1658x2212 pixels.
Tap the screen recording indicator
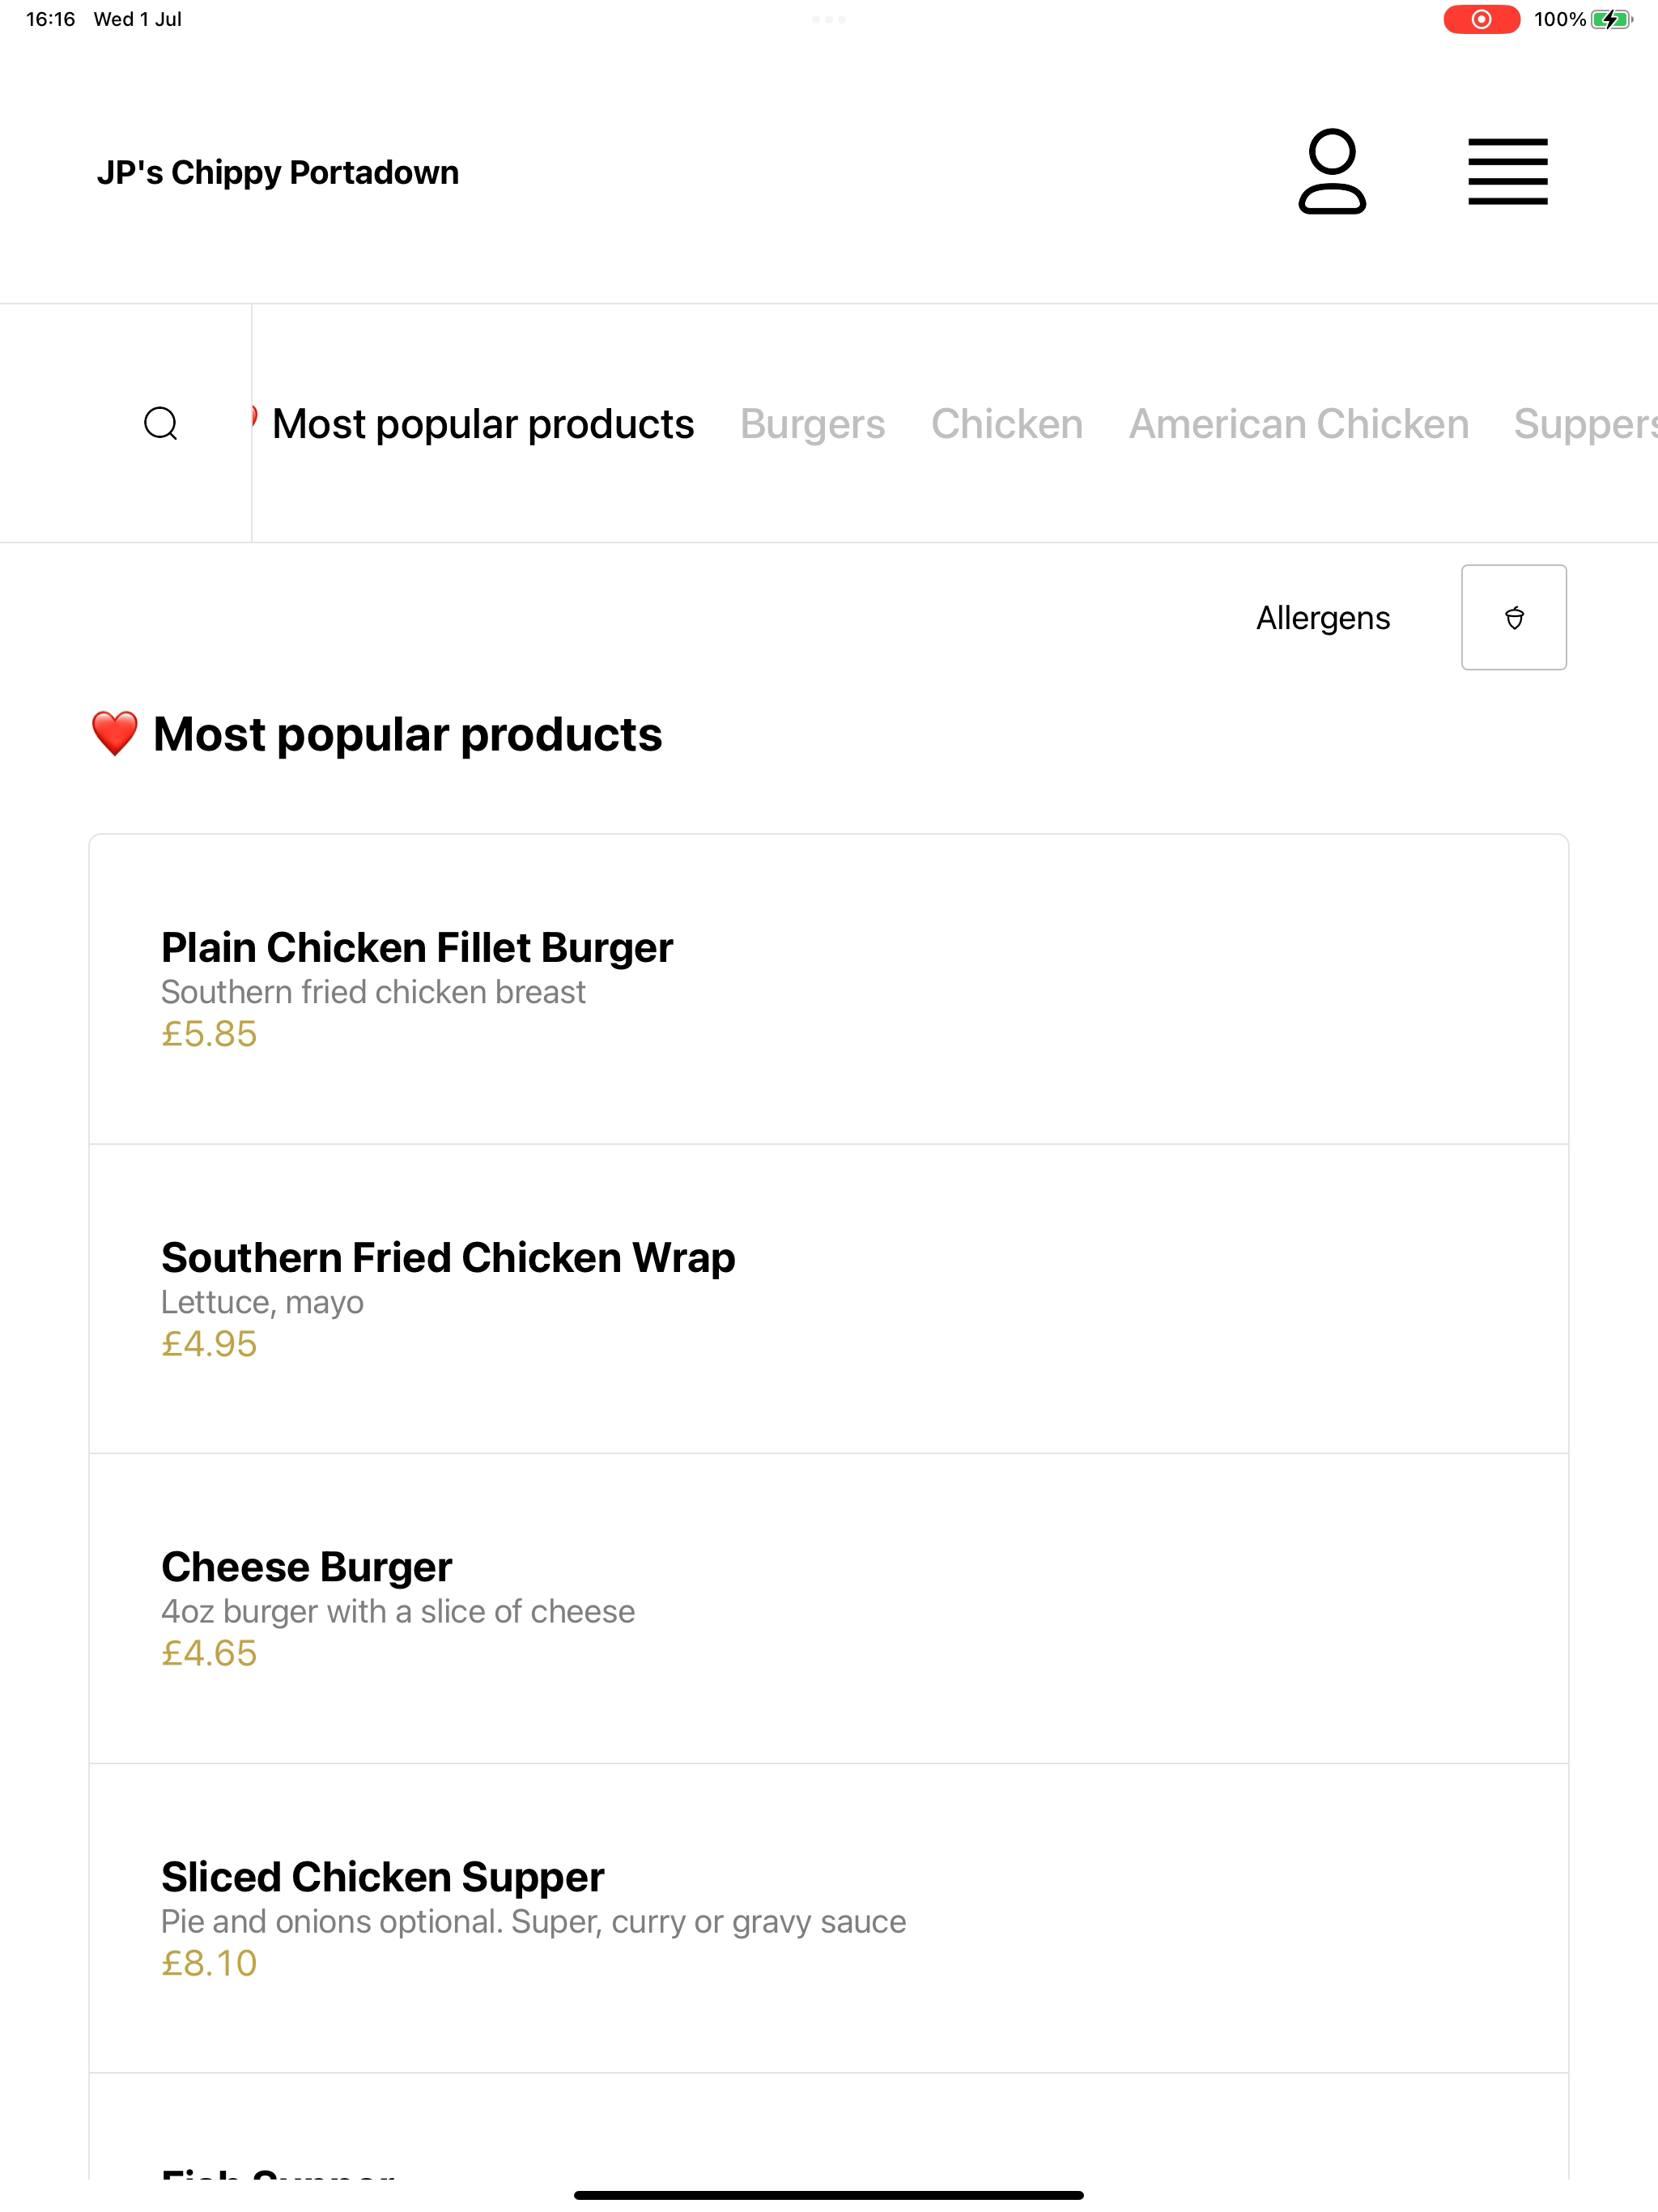click(1481, 19)
